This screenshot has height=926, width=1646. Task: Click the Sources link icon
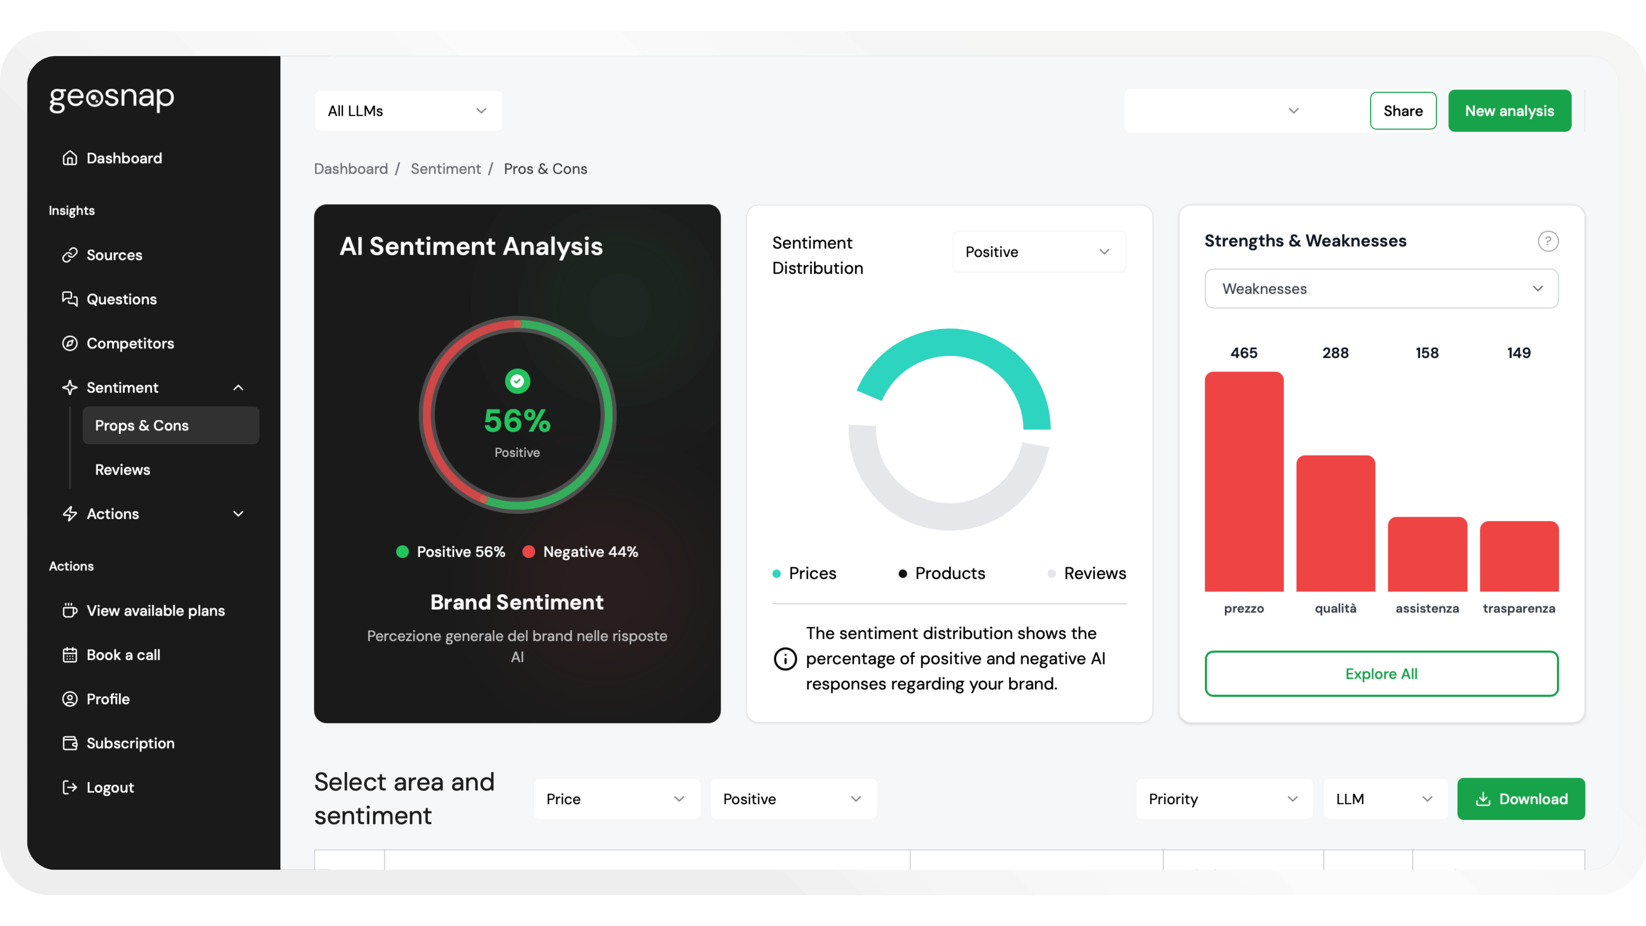coord(70,255)
